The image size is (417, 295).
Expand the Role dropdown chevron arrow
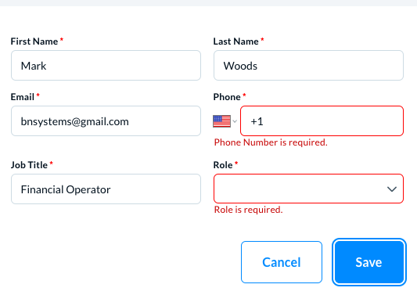click(x=392, y=189)
